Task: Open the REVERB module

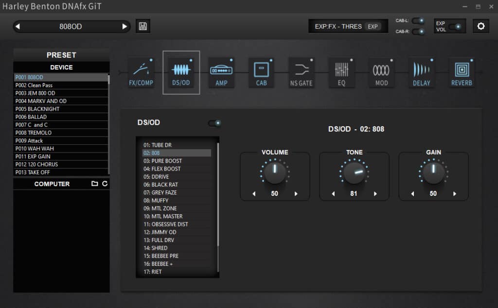Action: (462, 73)
